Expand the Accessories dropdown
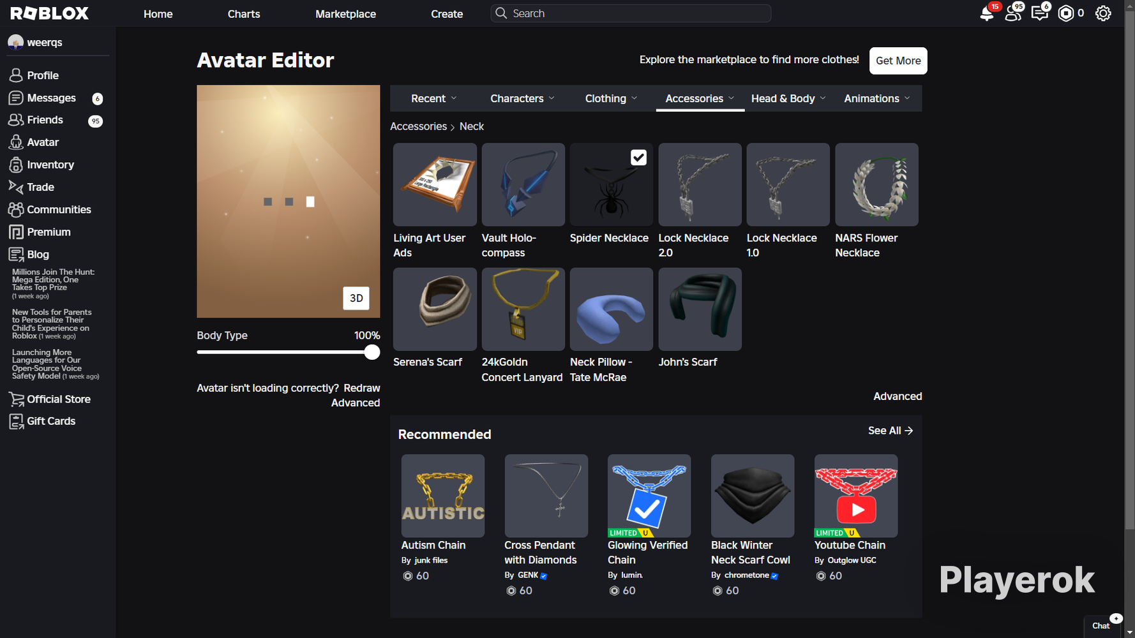The width and height of the screenshot is (1135, 638). [x=700, y=98]
